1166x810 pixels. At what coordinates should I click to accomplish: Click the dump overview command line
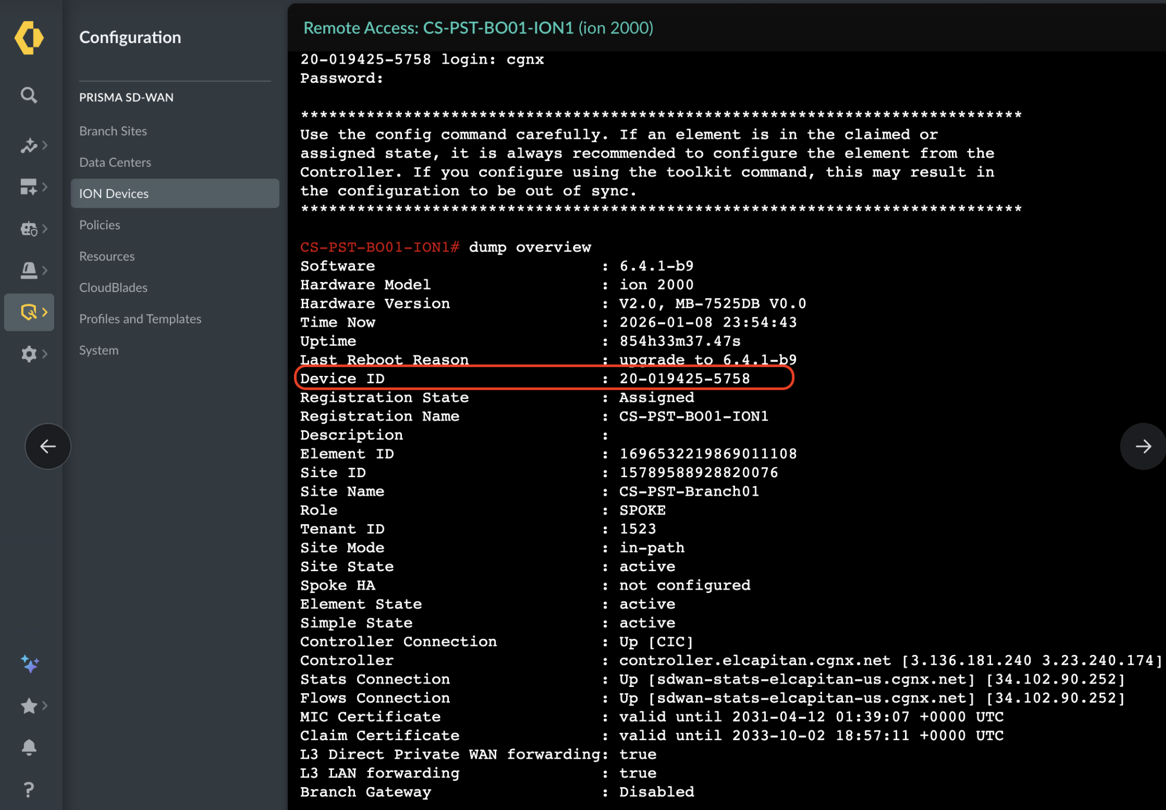529,247
